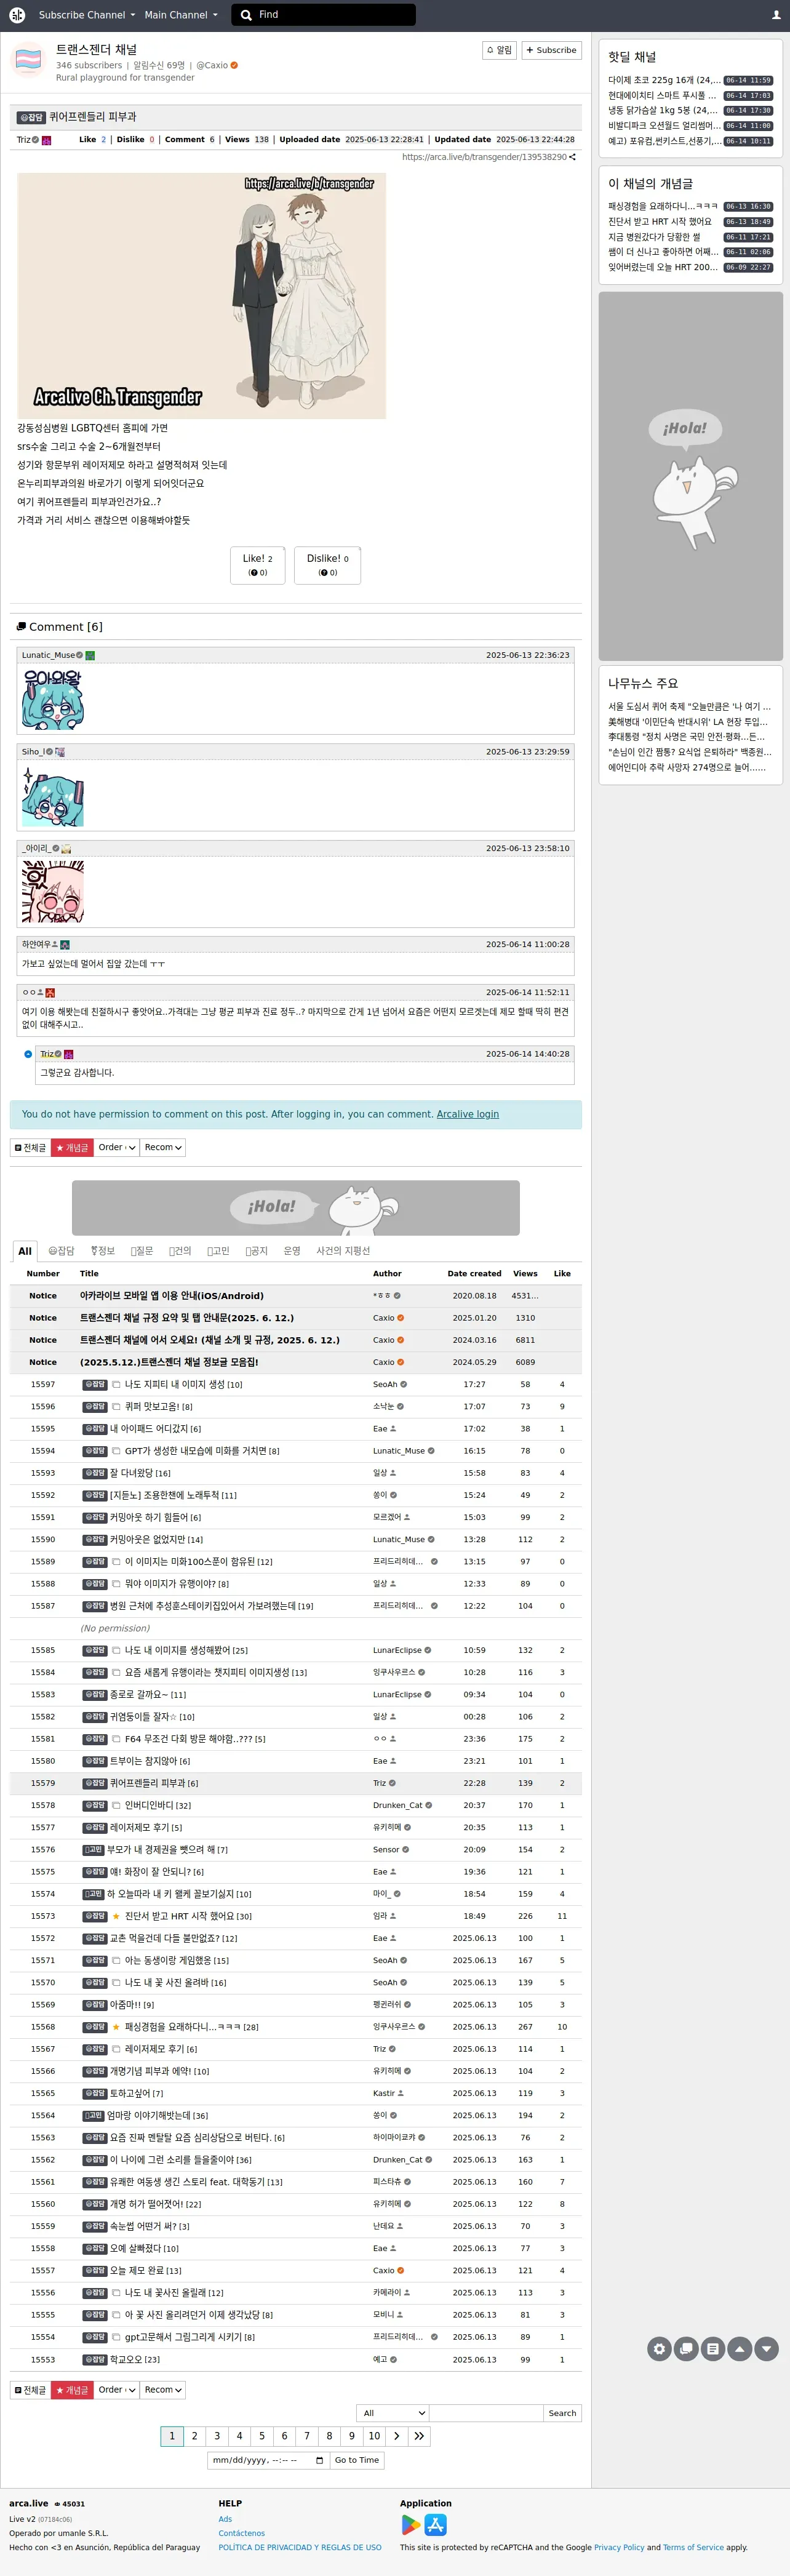Click the reply indicator icon beside Triz's reply
The image size is (790, 2576).
click(28, 1054)
